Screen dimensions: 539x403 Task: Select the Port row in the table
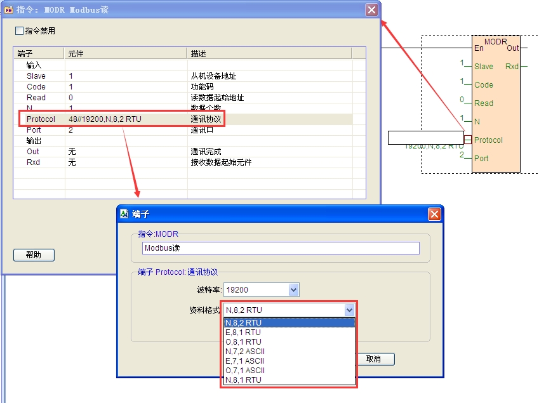(x=183, y=130)
